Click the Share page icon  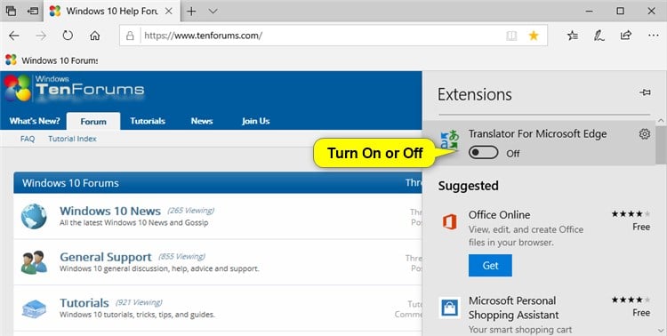coord(626,36)
